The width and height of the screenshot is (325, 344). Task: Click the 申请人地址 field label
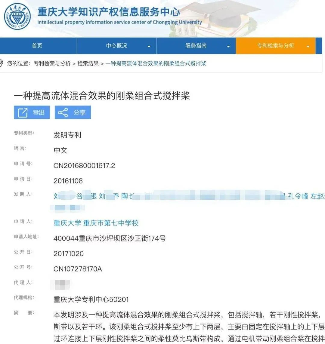[26, 236]
